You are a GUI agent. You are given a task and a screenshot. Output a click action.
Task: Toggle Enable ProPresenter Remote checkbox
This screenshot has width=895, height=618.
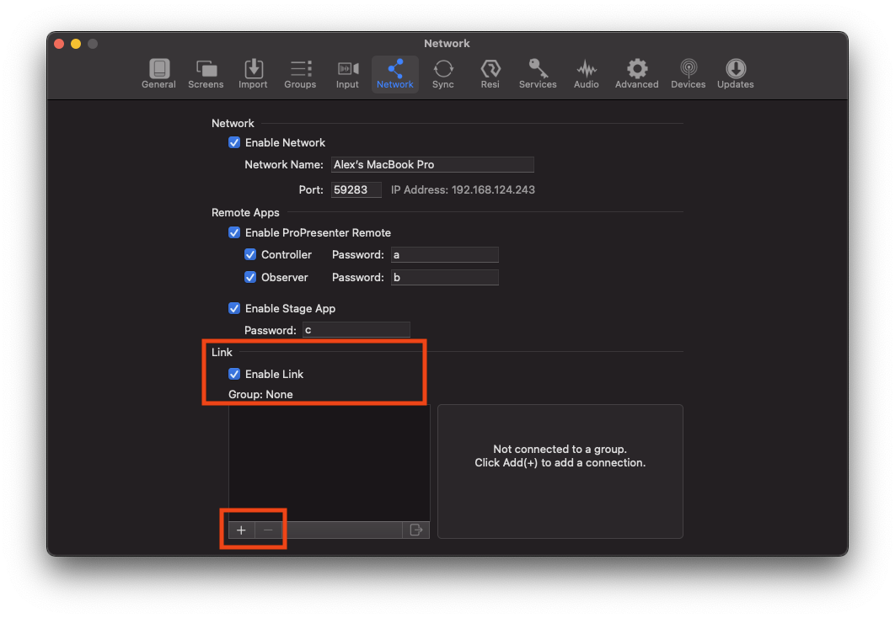coord(234,232)
